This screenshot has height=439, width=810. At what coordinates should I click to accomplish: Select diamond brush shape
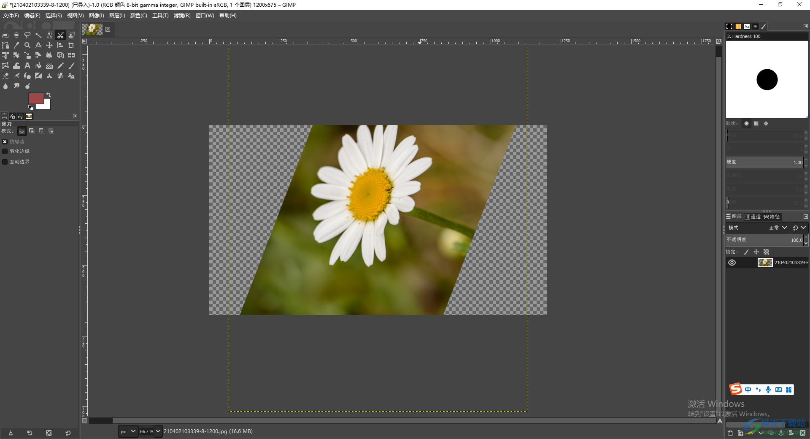[766, 124]
